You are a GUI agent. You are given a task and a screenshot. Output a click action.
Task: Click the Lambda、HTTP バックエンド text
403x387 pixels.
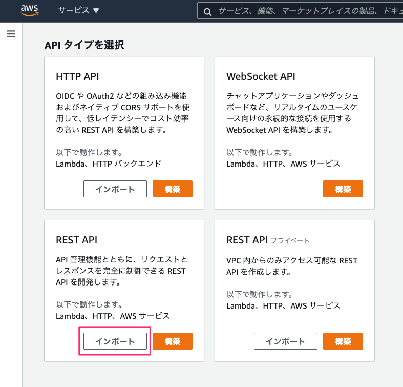pos(109,164)
